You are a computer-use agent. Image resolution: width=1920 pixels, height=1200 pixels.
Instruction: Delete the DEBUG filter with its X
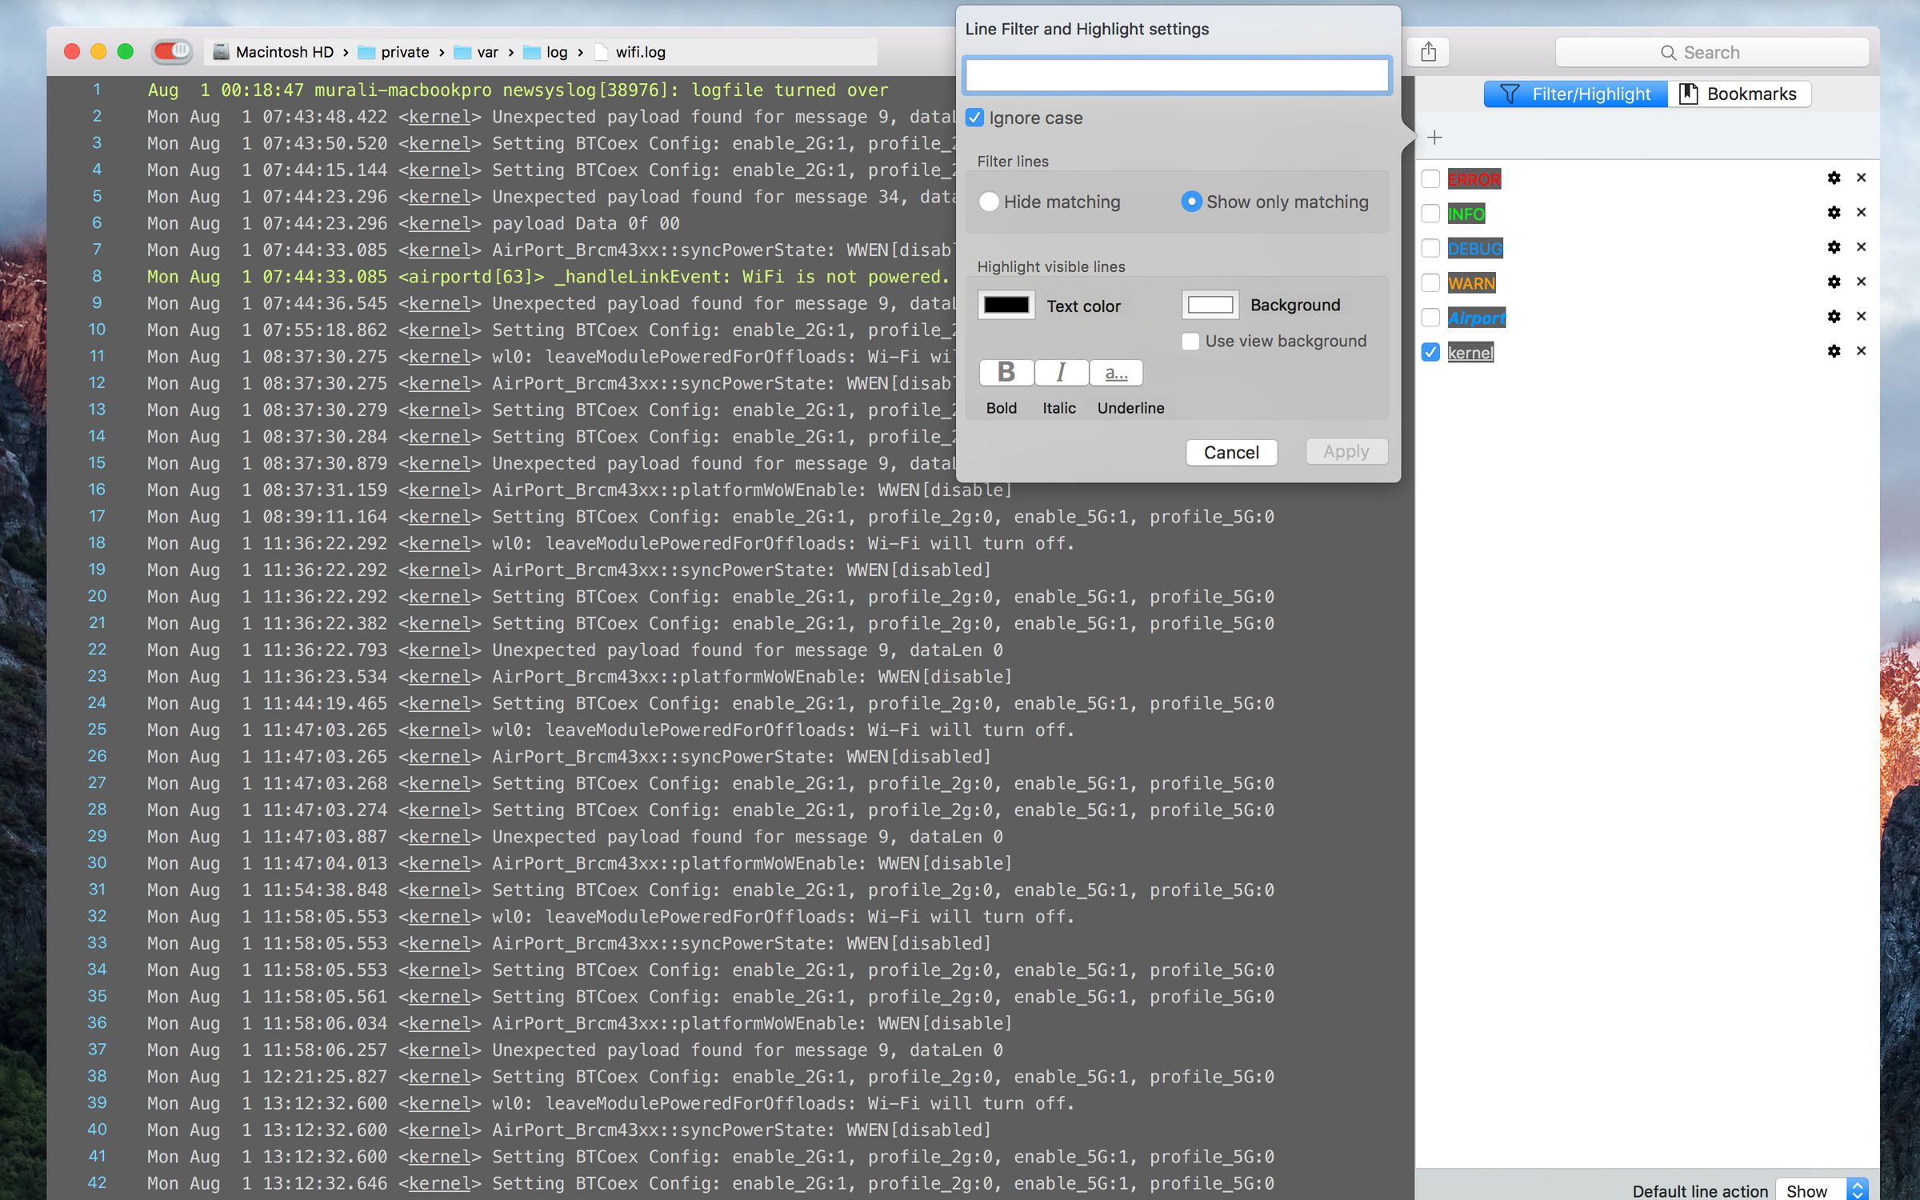point(1862,247)
